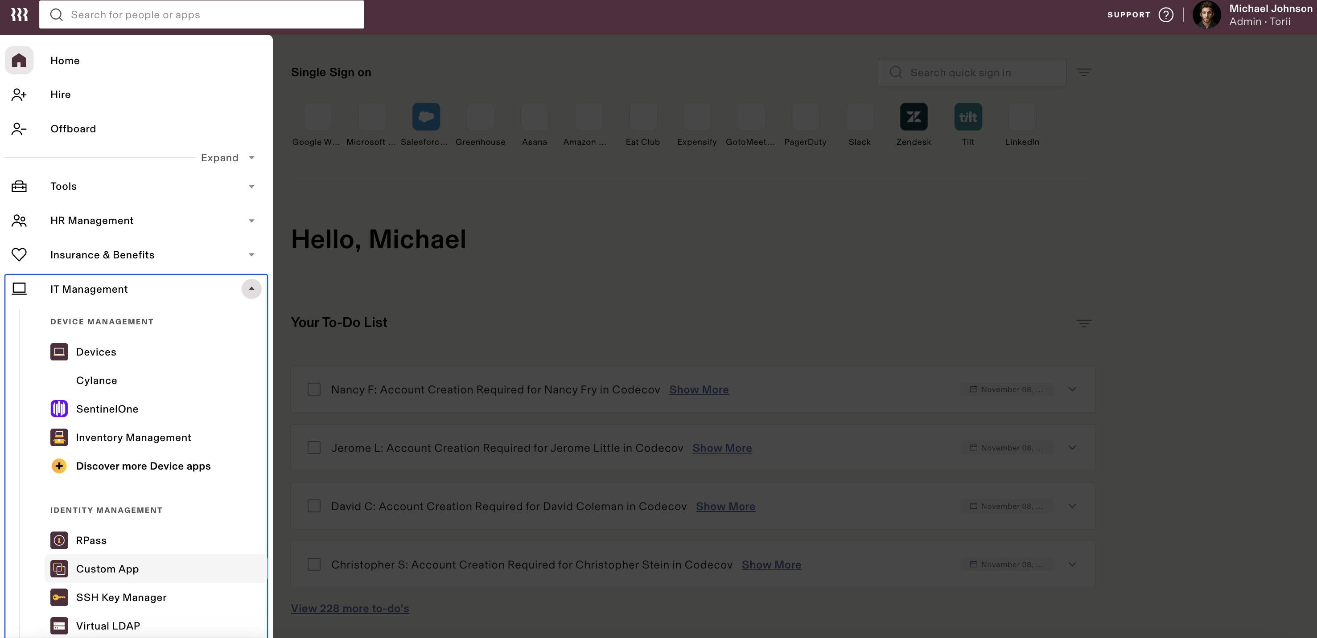Focus the Search quick sign in field
The image size is (1317, 638).
[972, 72]
